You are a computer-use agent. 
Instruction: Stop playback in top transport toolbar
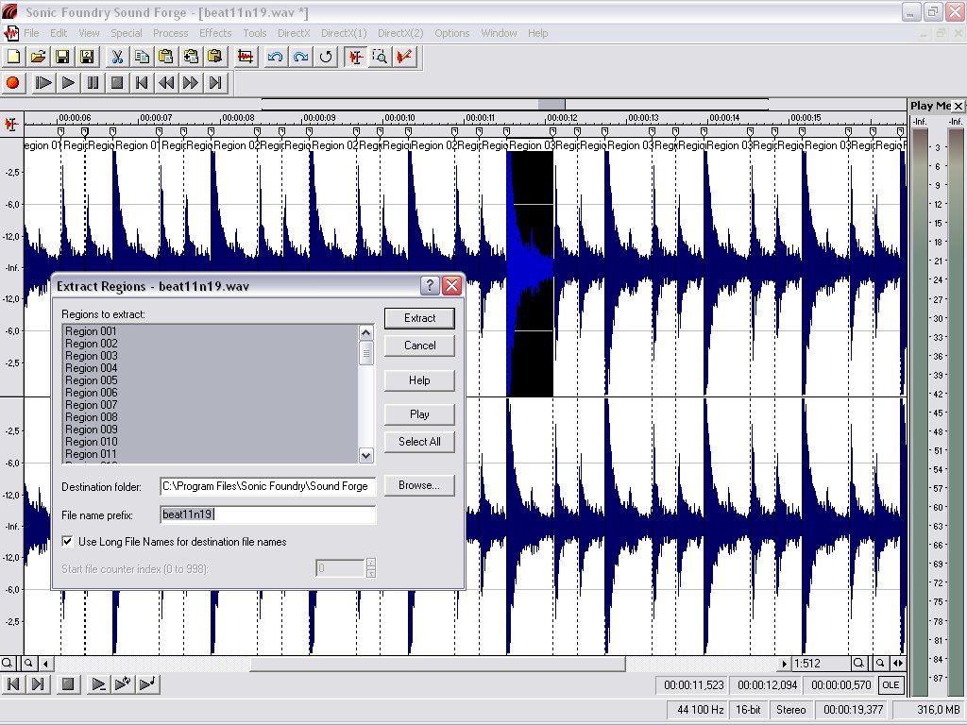(117, 83)
